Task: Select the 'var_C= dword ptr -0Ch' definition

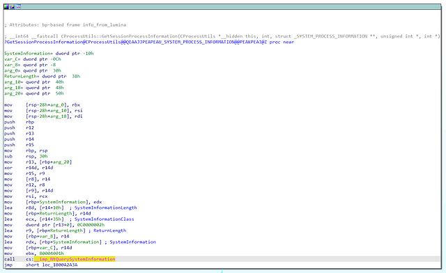Action: (33, 59)
